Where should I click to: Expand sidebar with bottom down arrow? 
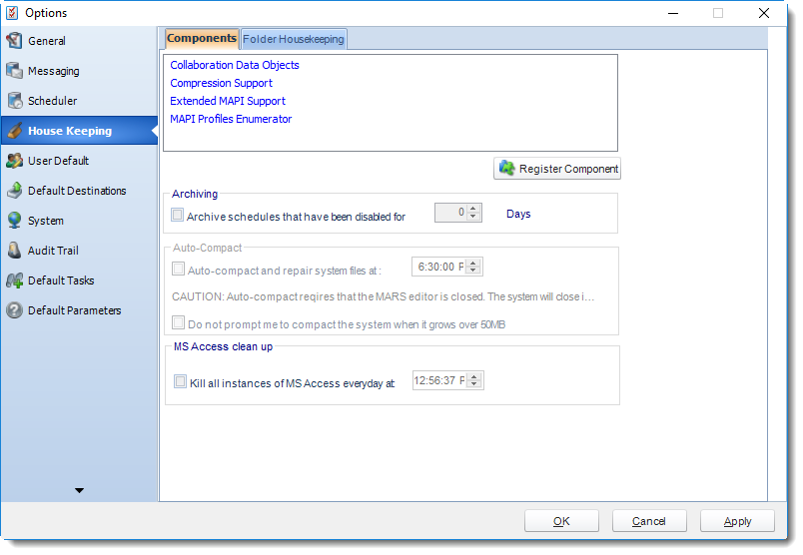coord(79,490)
